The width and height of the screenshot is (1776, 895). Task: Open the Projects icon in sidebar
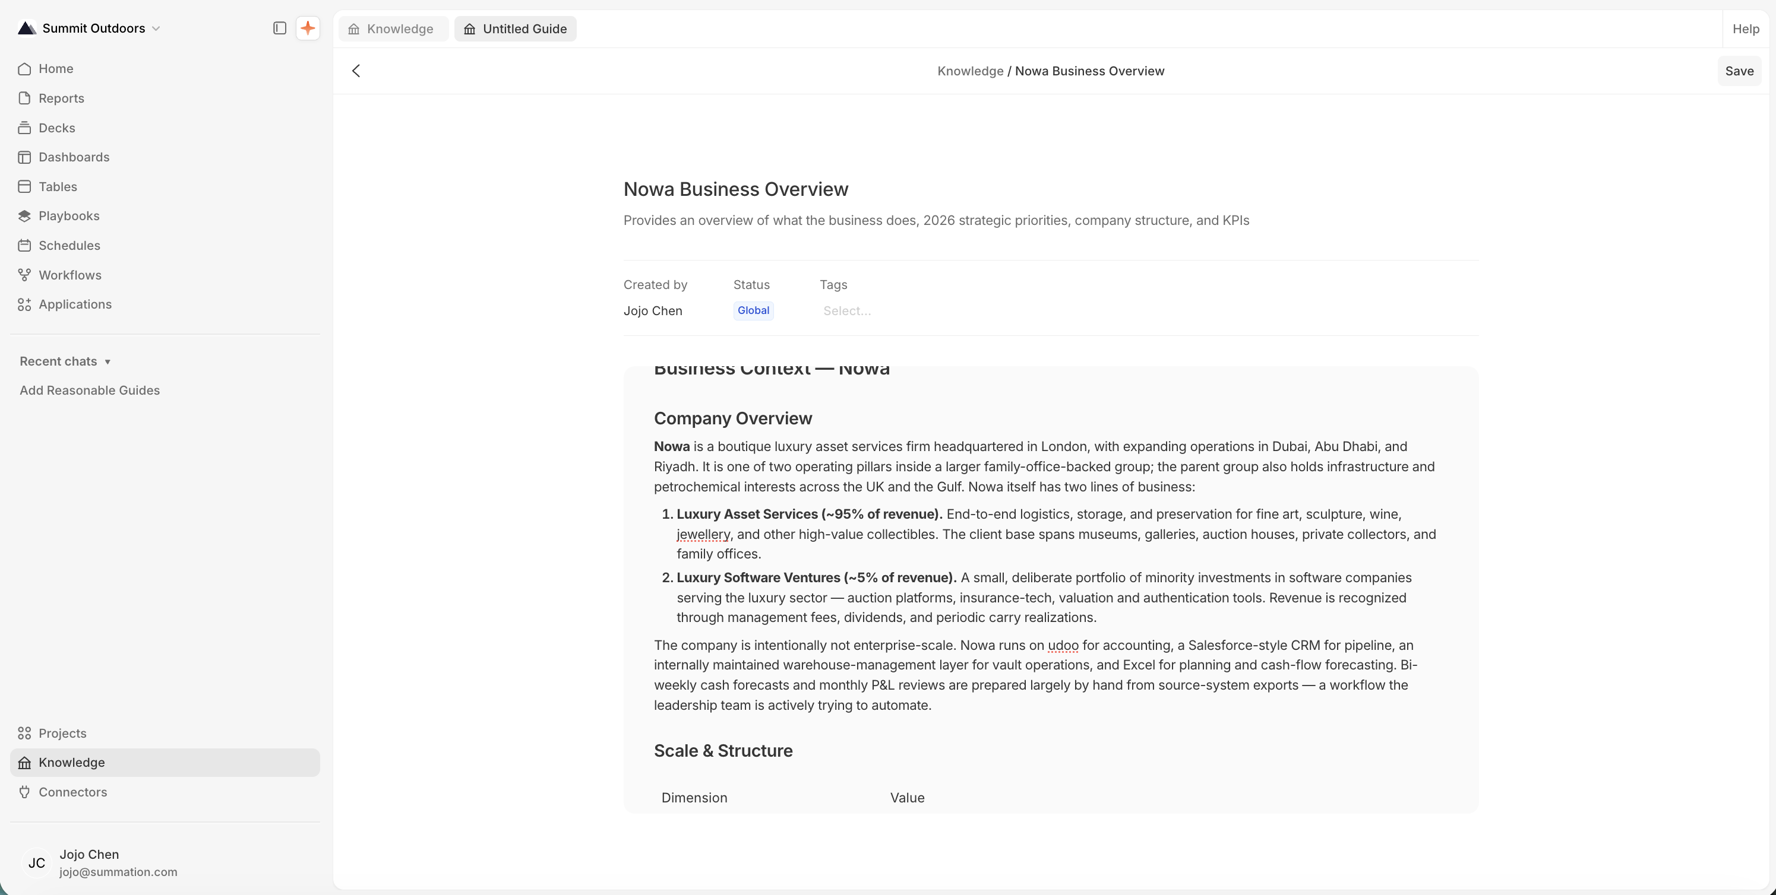[x=24, y=733]
